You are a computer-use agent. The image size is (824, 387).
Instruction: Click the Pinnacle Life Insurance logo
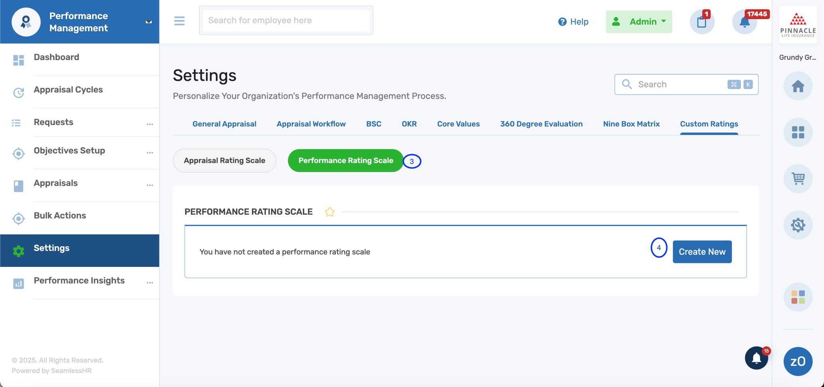click(798, 25)
